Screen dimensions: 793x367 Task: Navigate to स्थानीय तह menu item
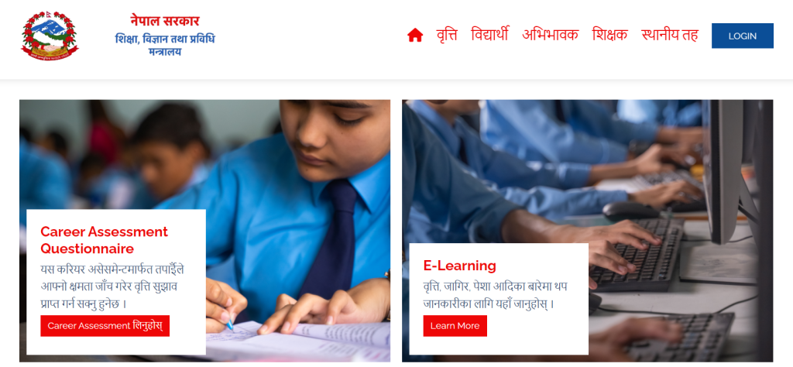coord(670,35)
